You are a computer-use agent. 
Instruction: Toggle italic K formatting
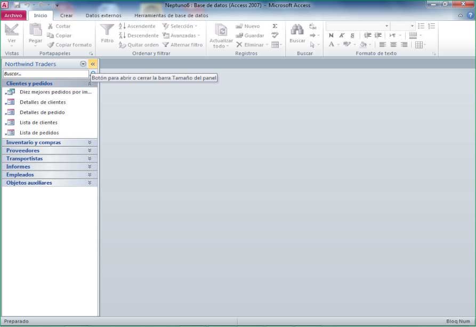click(x=342, y=35)
